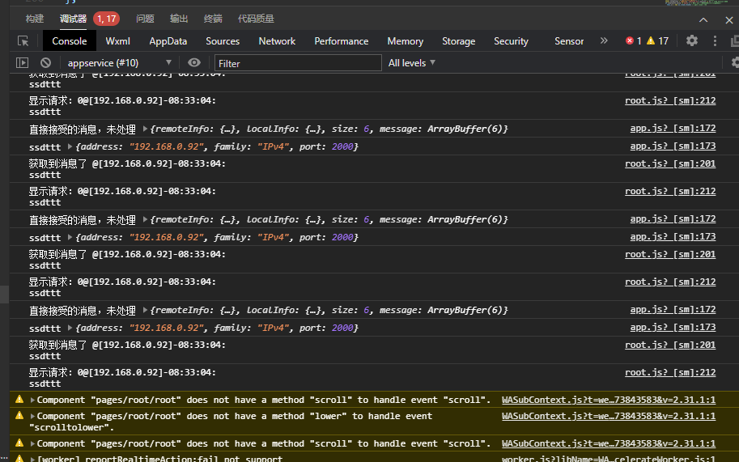Expand first remoteInfo object log entry
This screenshot has height=462, width=739.
(x=145, y=128)
